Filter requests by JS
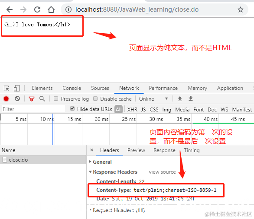Screen dimensions: 254x219 coord(143,109)
